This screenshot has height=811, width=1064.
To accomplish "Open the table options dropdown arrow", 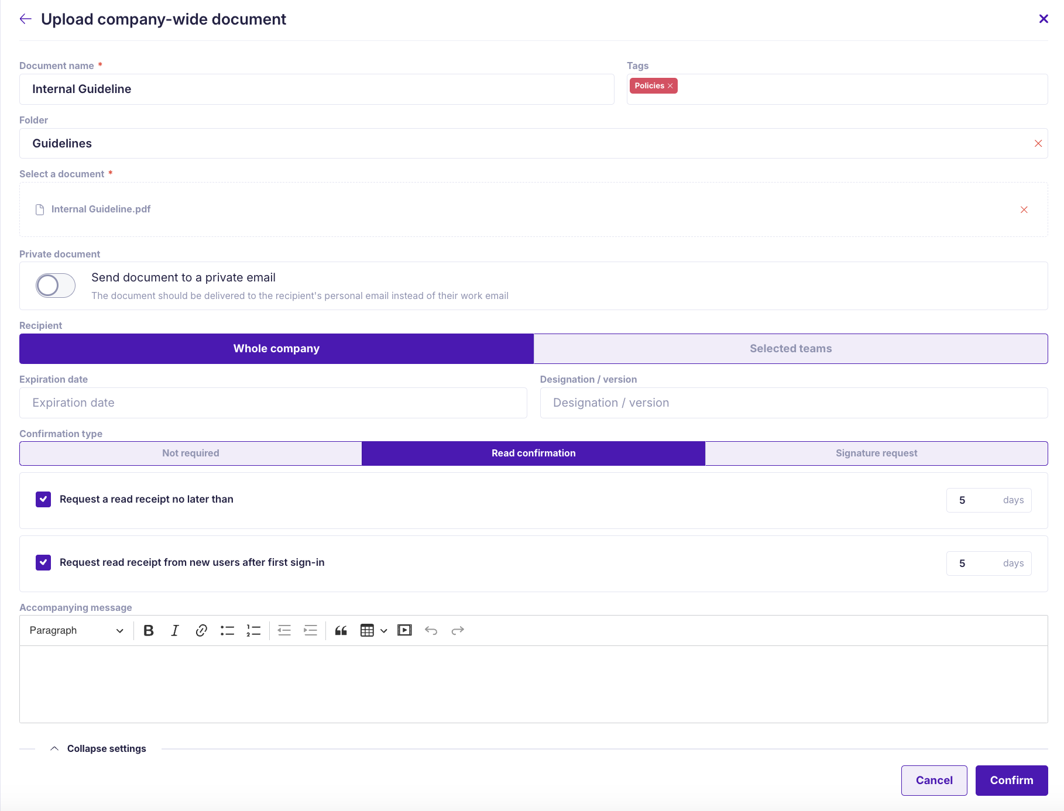I will [x=383, y=631].
